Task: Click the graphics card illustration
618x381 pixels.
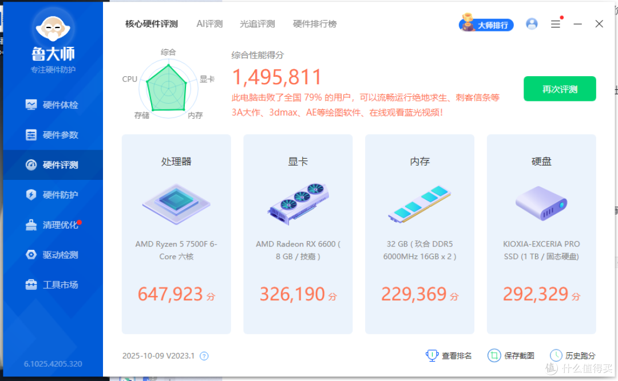Action: (298, 204)
